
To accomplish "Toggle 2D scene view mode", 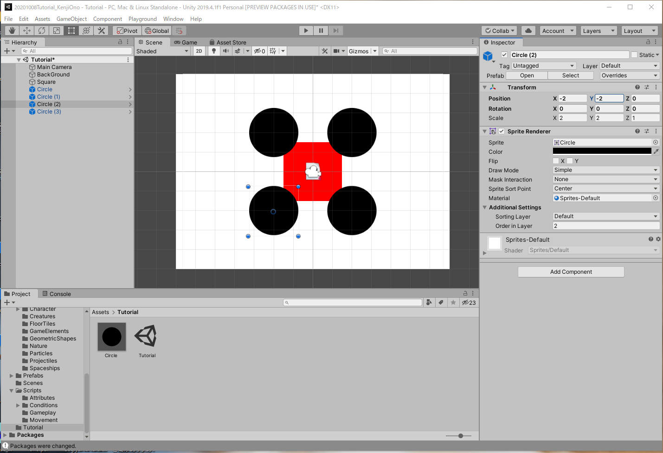I will [199, 51].
